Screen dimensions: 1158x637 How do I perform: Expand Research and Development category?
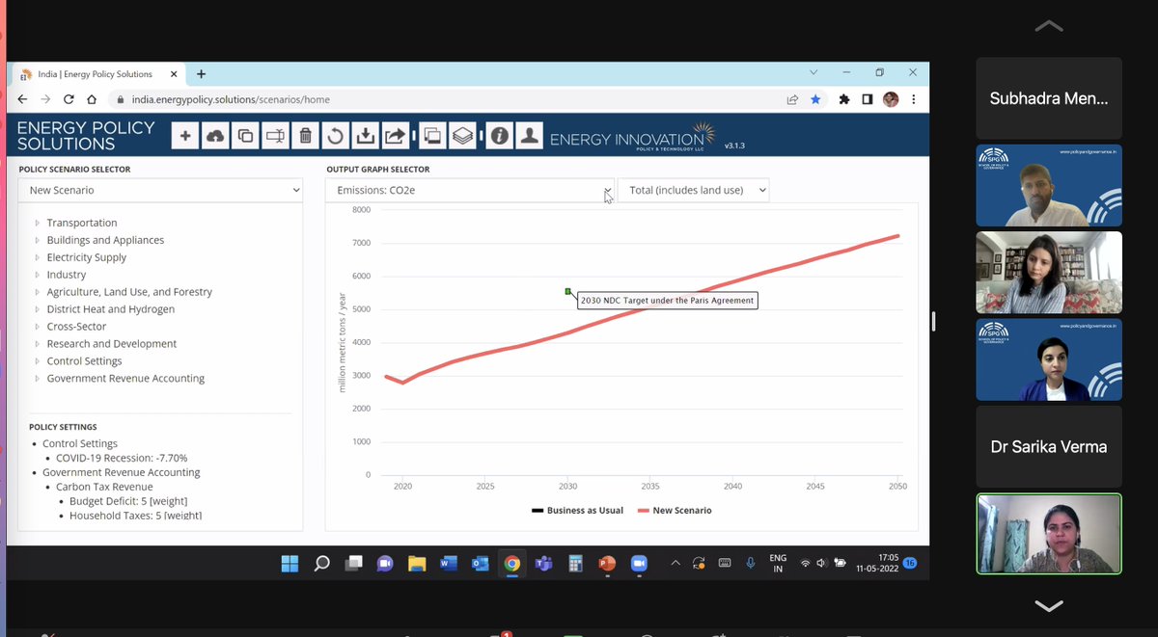pyautogui.click(x=111, y=344)
